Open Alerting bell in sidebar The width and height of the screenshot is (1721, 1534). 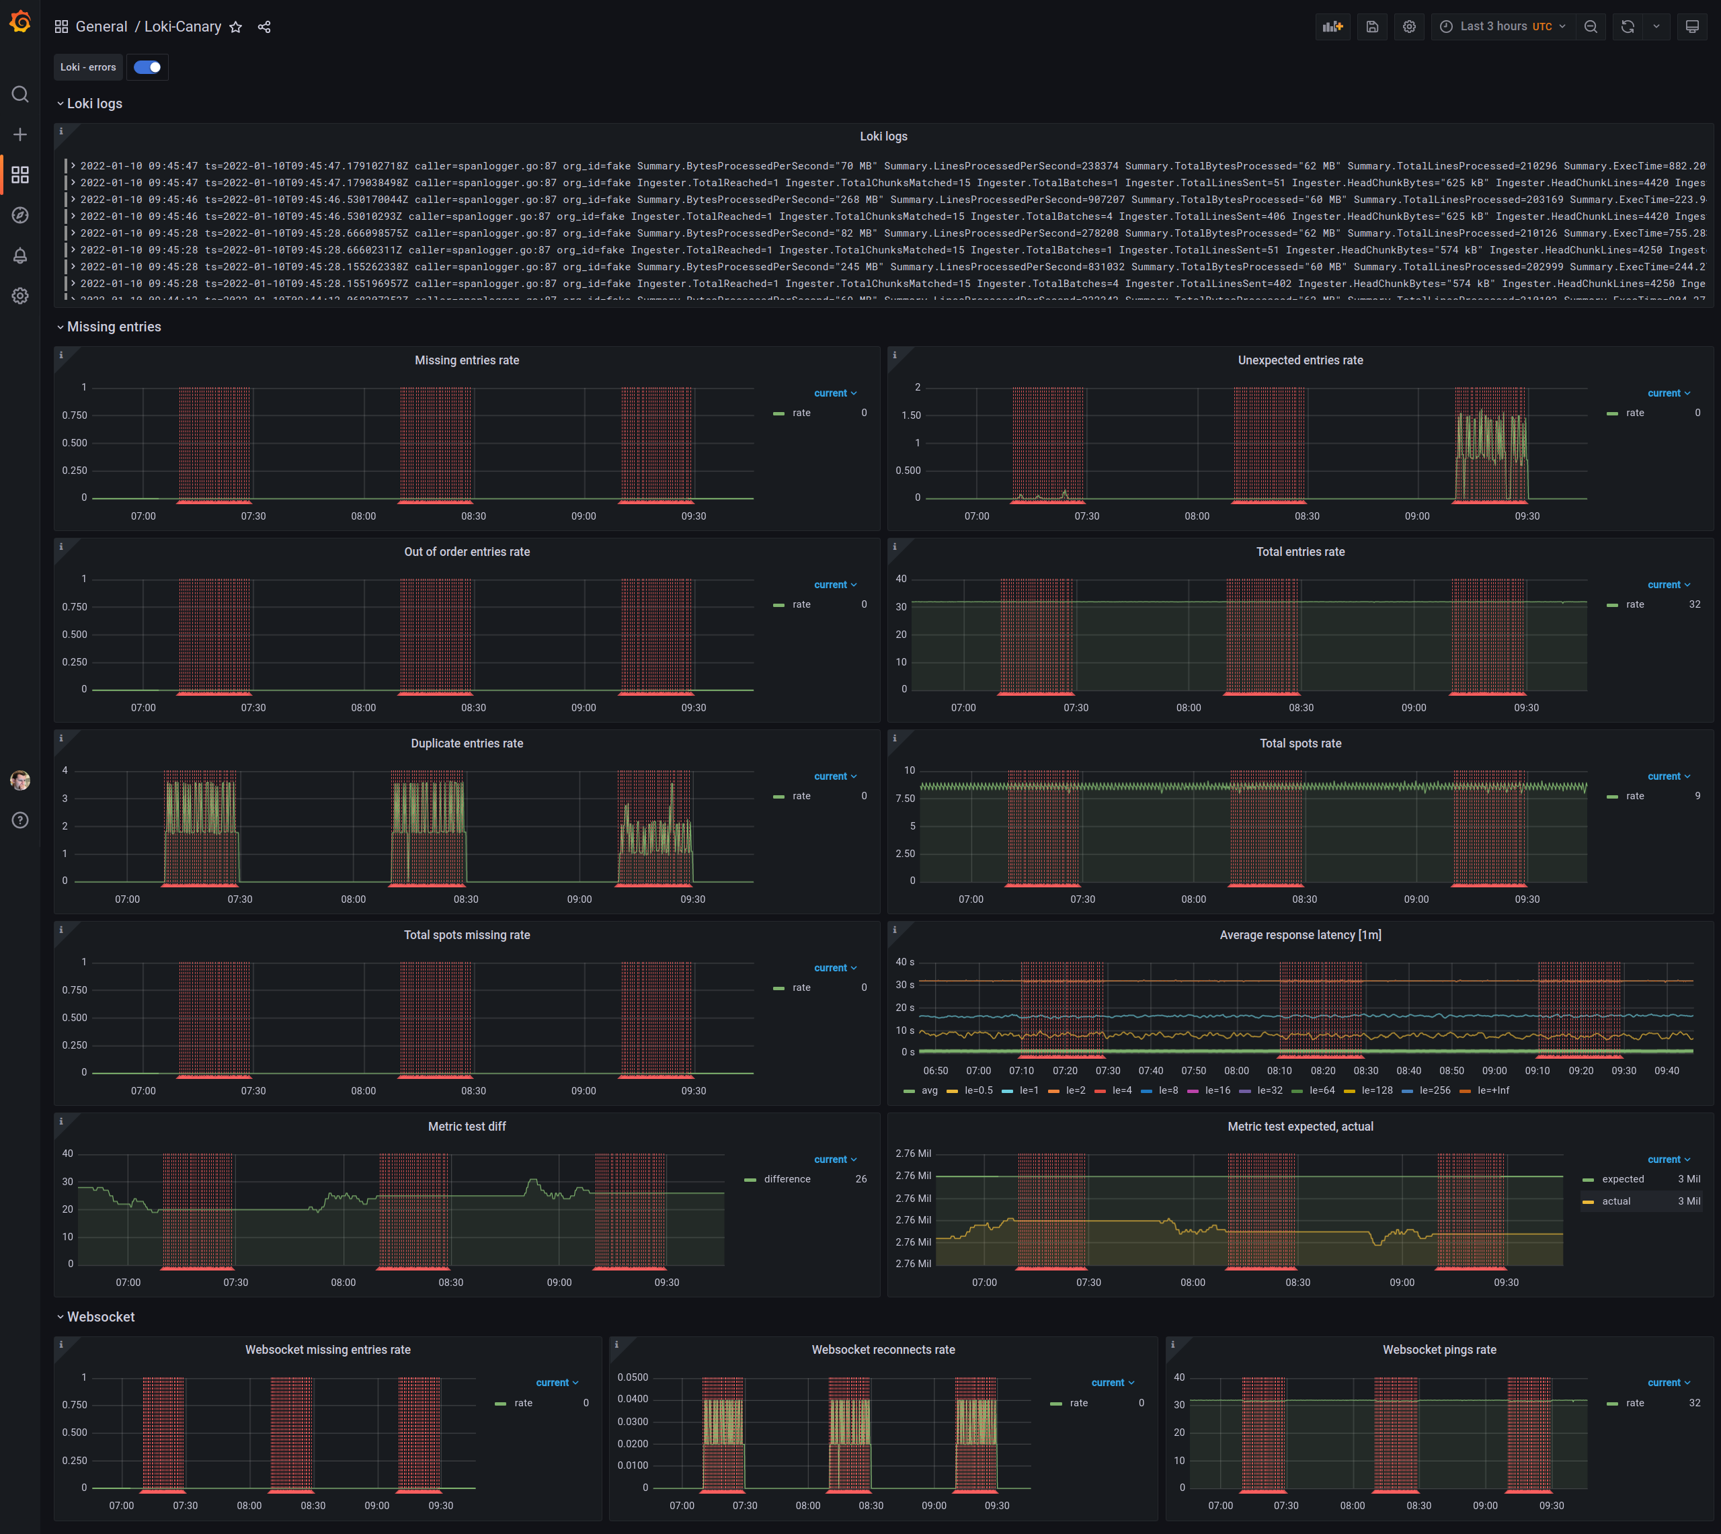click(x=20, y=255)
